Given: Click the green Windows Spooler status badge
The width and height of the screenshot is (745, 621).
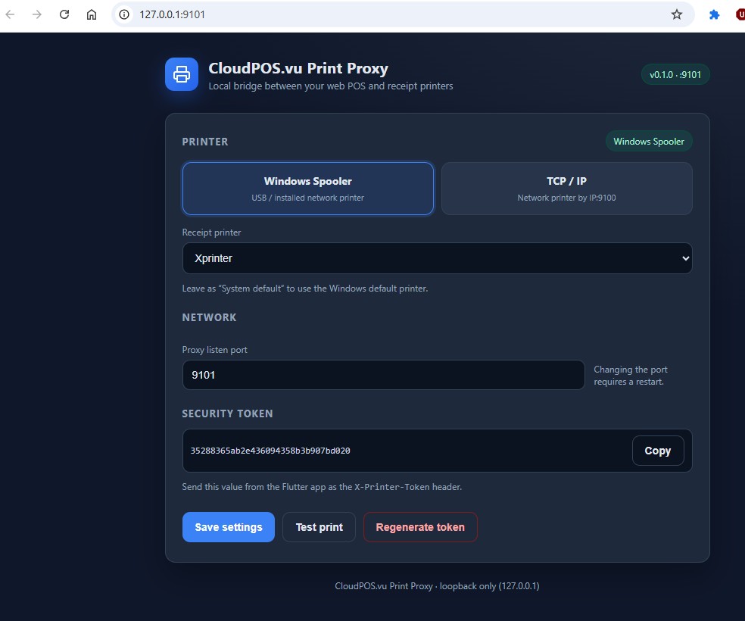Looking at the screenshot, I should pos(649,142).
